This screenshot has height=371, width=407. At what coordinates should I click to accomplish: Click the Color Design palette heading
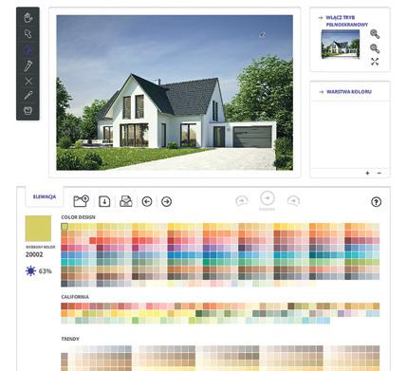[78, 217]
